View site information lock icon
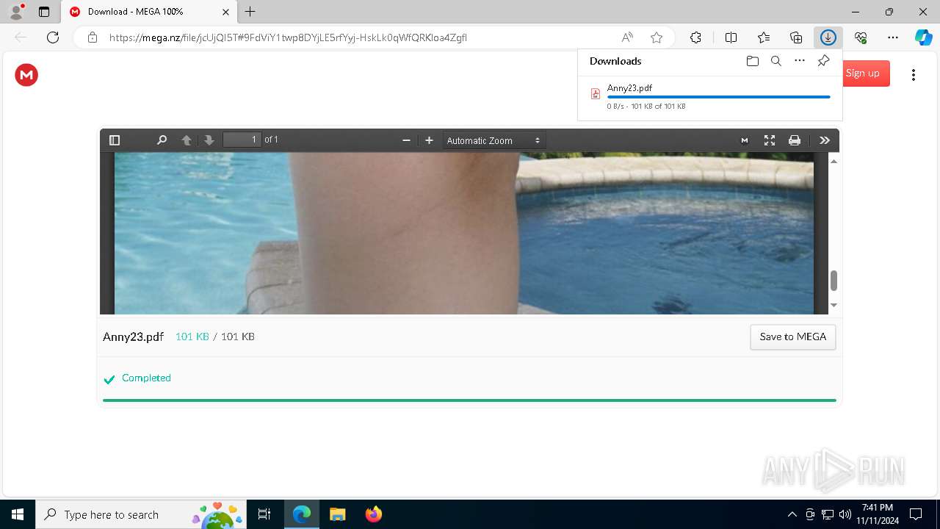 pos(93,37)
